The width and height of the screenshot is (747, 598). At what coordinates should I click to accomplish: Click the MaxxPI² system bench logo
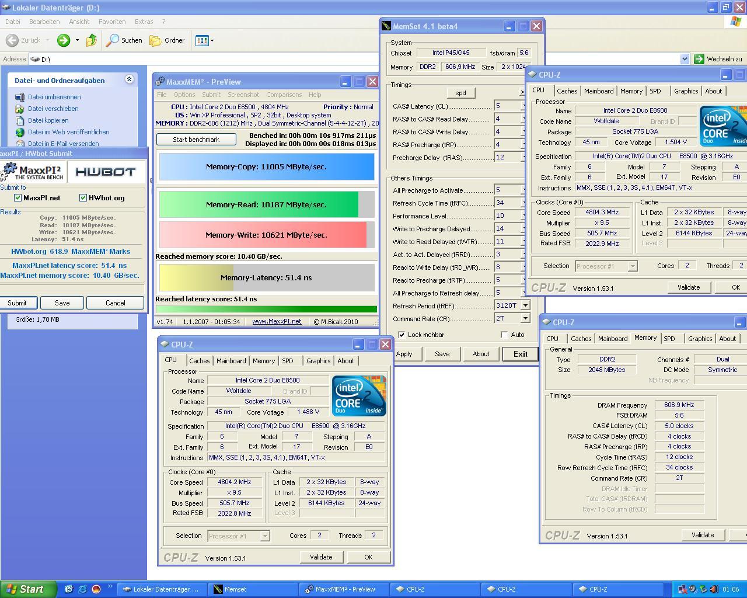pos(32,172)
